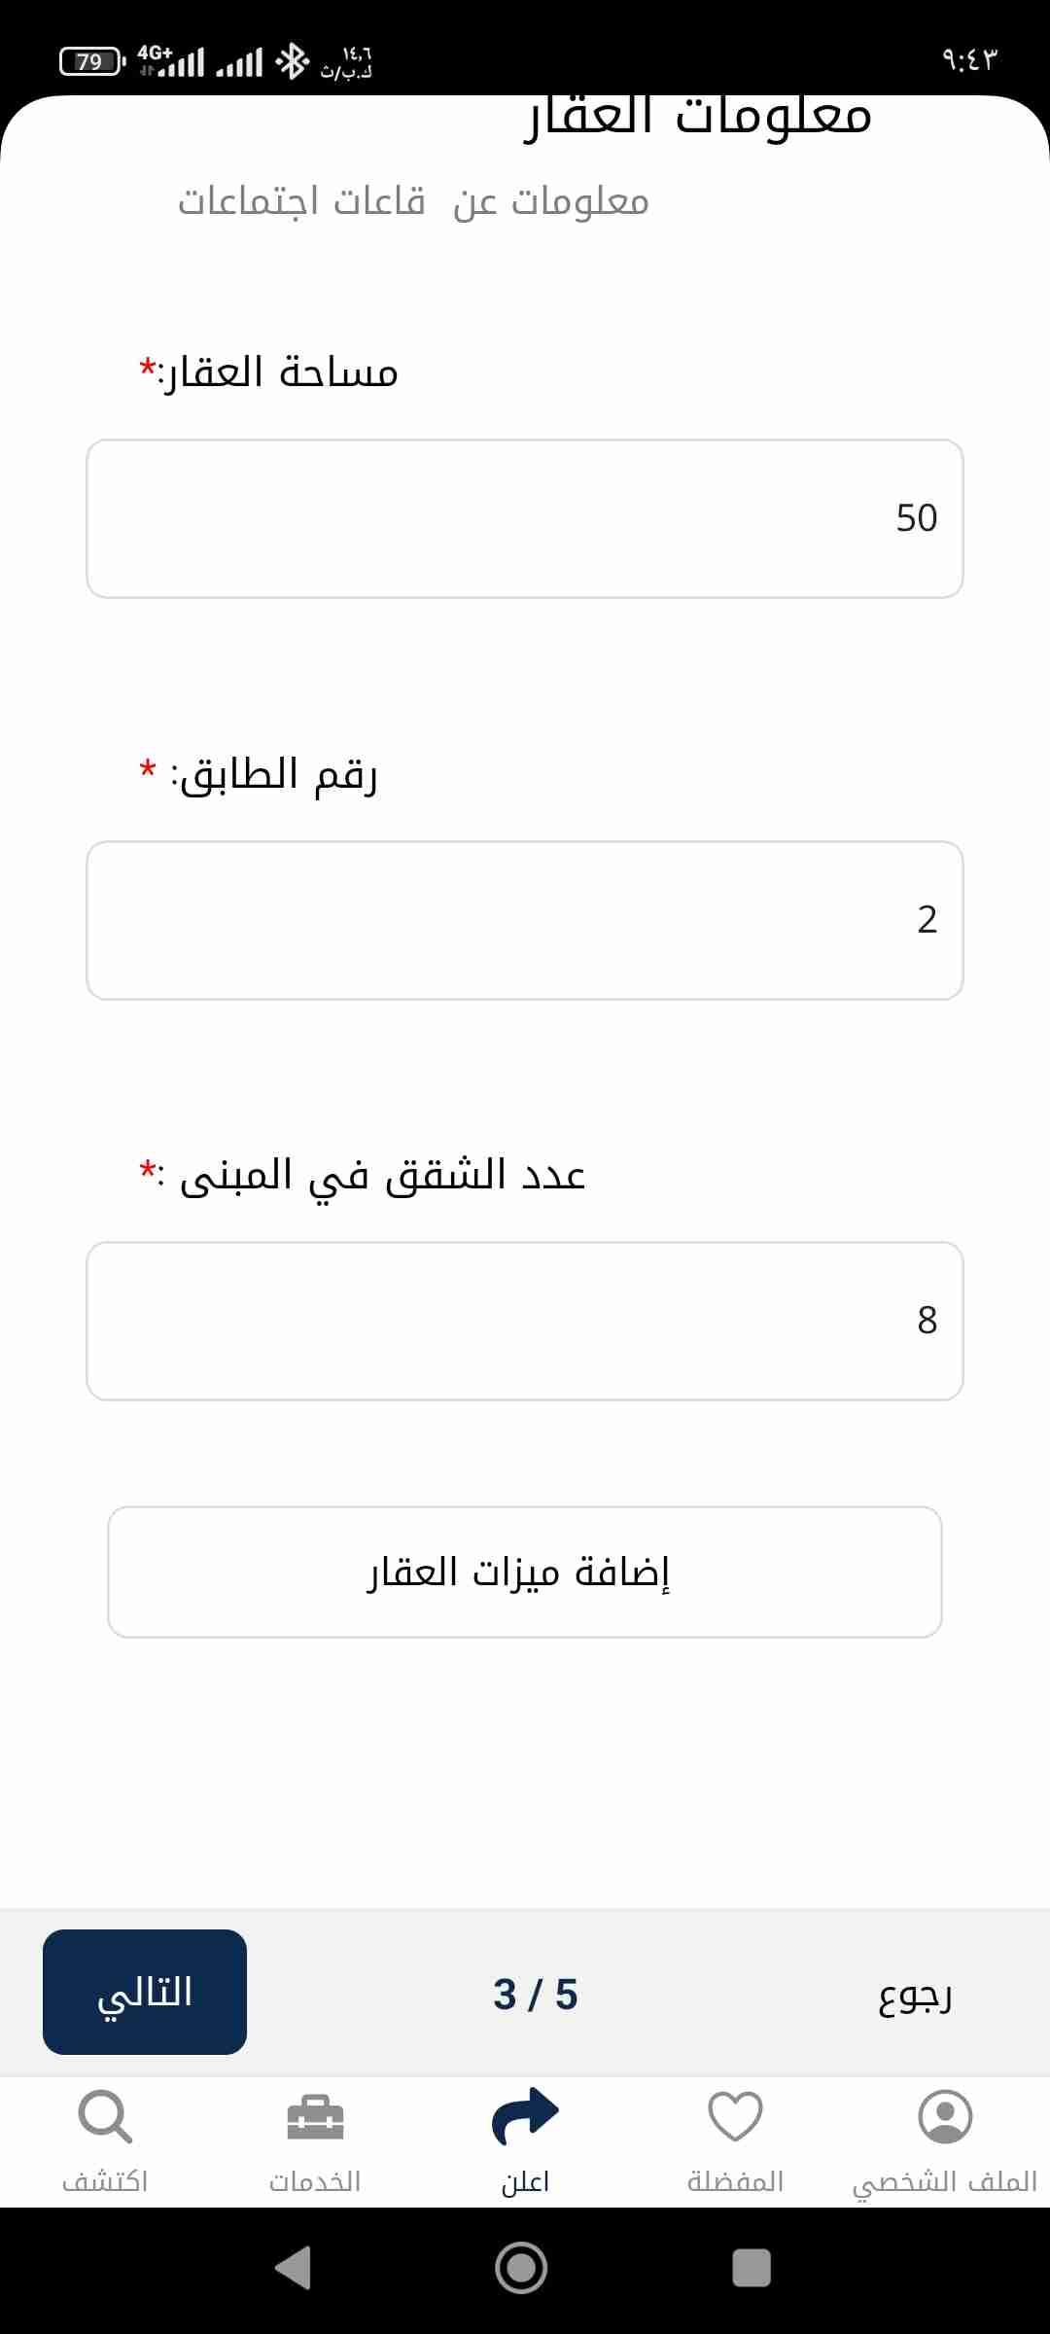Tap the battery indicator showing 79
The image size is (1050, 2334).
[x=91, y=61]
